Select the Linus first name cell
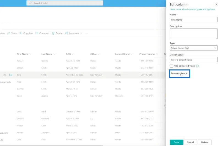This screenshot has width=220, height=146. pyautogui.click(x=19, y=112)
